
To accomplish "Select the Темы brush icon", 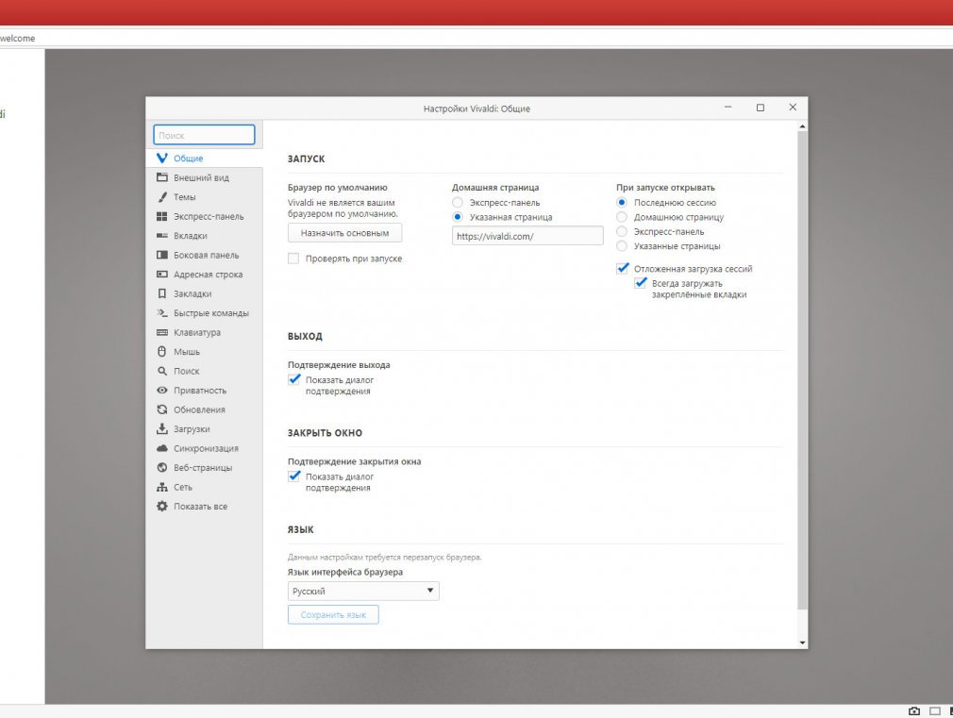I will click(x=162, y=197).
